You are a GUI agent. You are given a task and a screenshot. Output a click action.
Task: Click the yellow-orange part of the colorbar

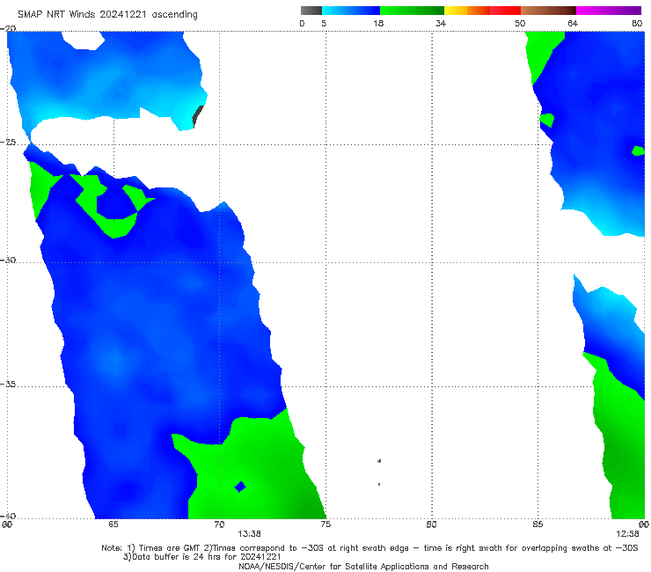coord(466,11)
